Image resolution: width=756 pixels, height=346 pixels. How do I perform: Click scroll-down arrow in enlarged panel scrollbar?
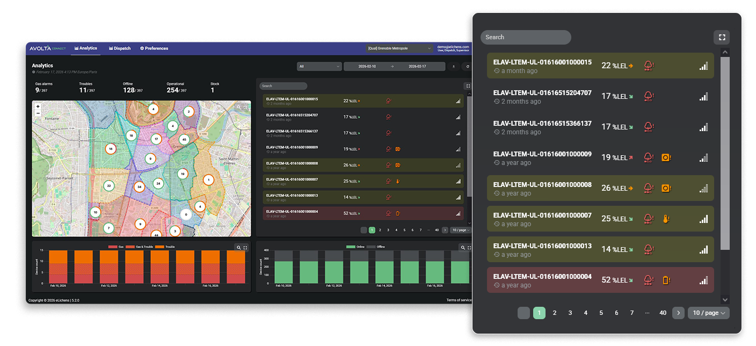point(725,300)
